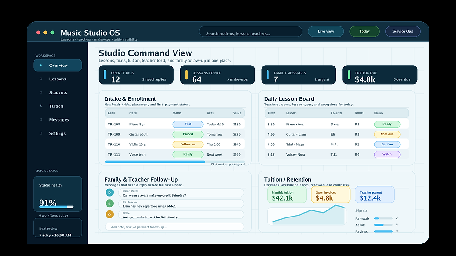Click the icon beside Students
Image resolution: width=456 pixels, height=256 pixels.
[x=41, y=92]
